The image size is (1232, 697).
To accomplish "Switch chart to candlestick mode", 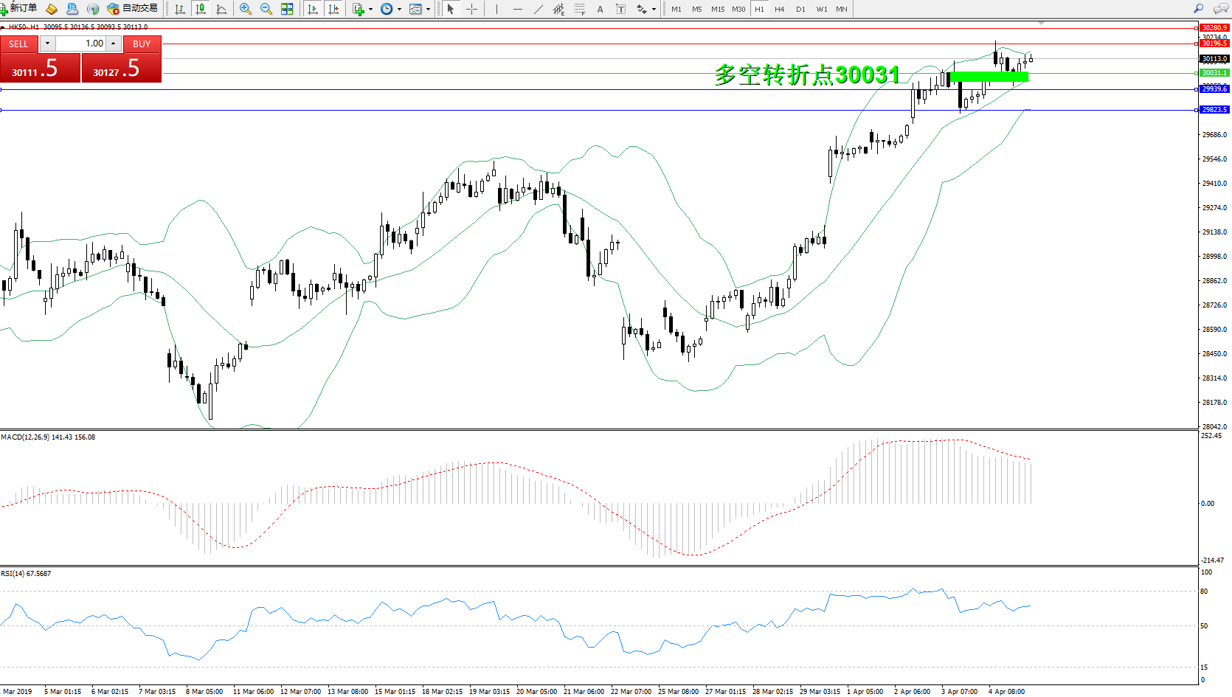I will coord(200,9).
